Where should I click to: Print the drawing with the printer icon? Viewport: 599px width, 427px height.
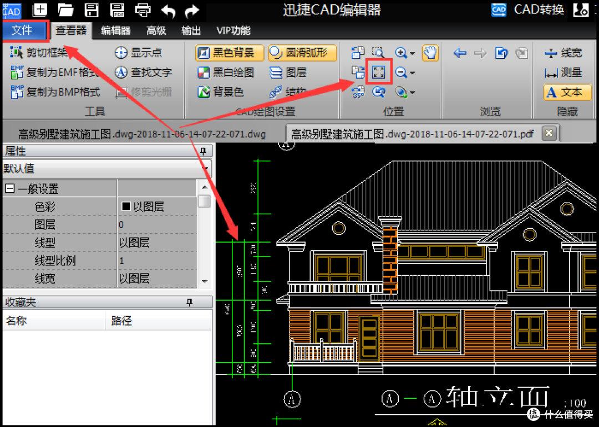pyautogui.click(x=143, y=11)
